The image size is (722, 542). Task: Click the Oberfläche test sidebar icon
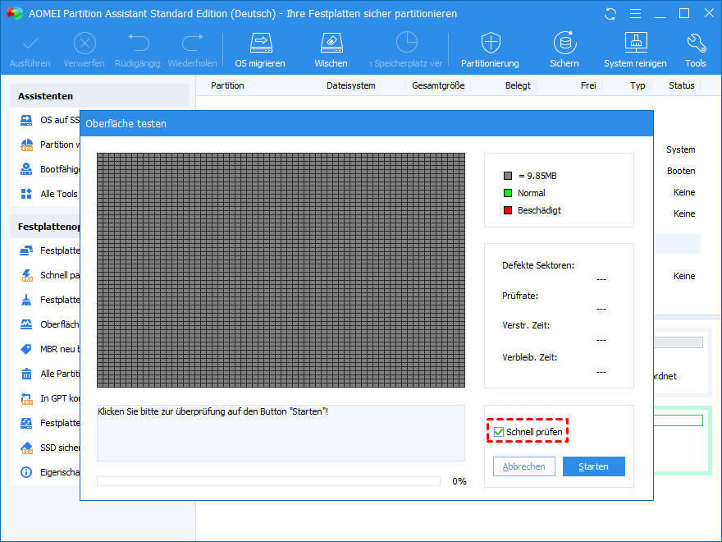[26, 324]
